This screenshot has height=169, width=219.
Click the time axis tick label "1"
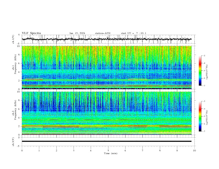tap(39, 150)
